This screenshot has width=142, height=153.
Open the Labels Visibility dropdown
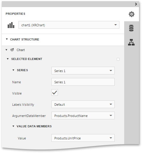(x=83, y=104)
